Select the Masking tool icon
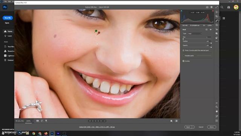Image resolution: width=241 pixels, height=136 pixels. (x=217, y=25)
